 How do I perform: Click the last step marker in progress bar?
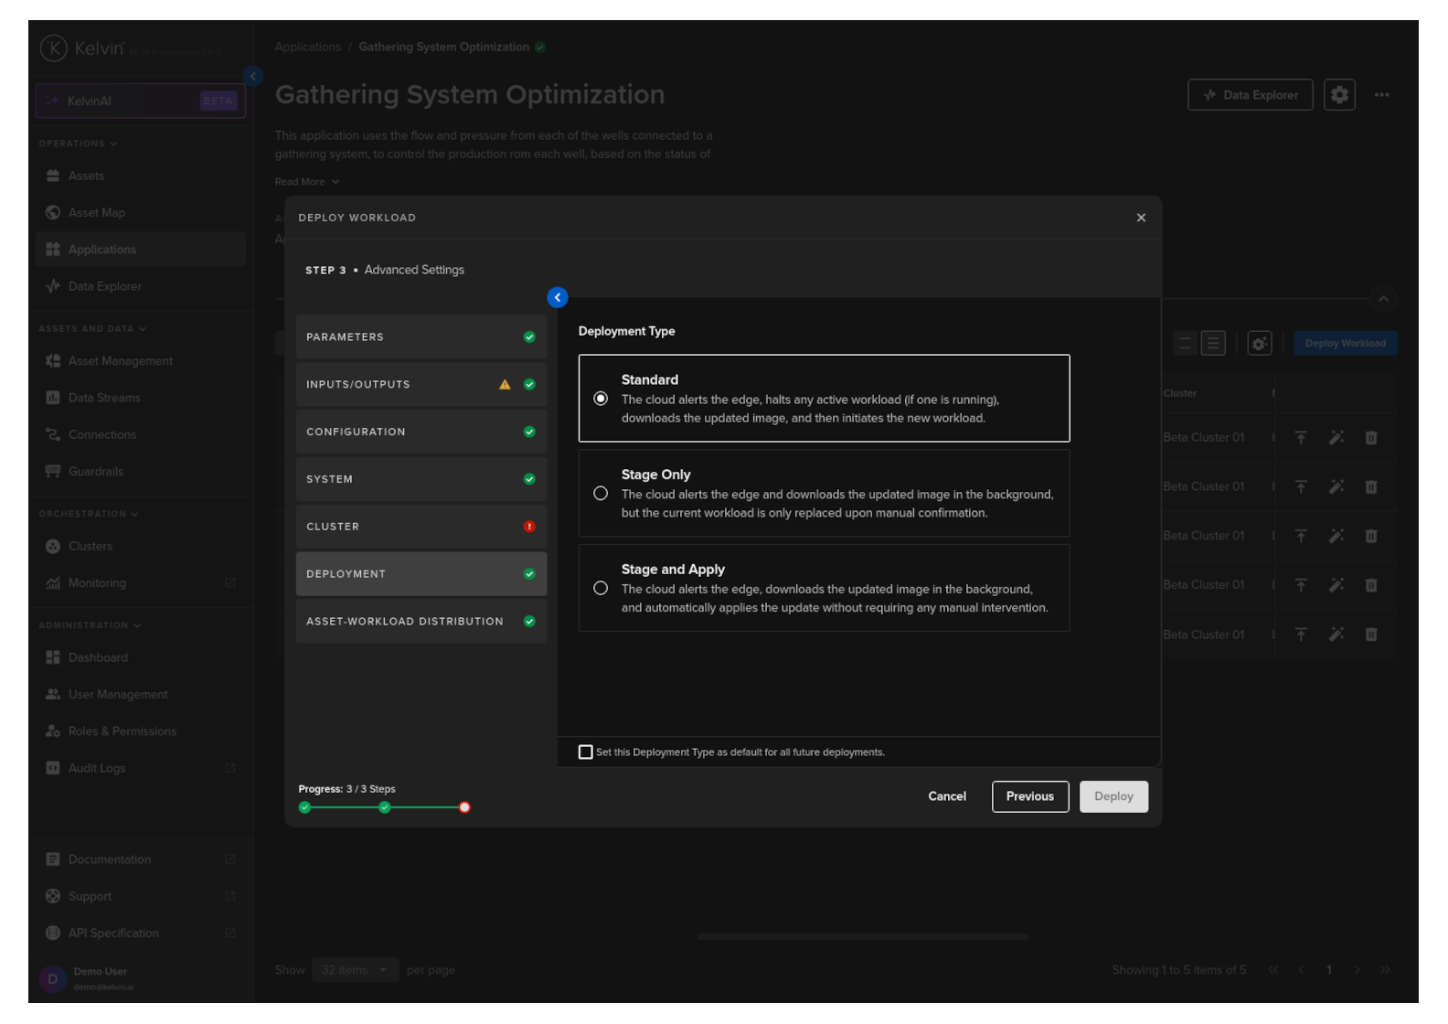(464, 807)
